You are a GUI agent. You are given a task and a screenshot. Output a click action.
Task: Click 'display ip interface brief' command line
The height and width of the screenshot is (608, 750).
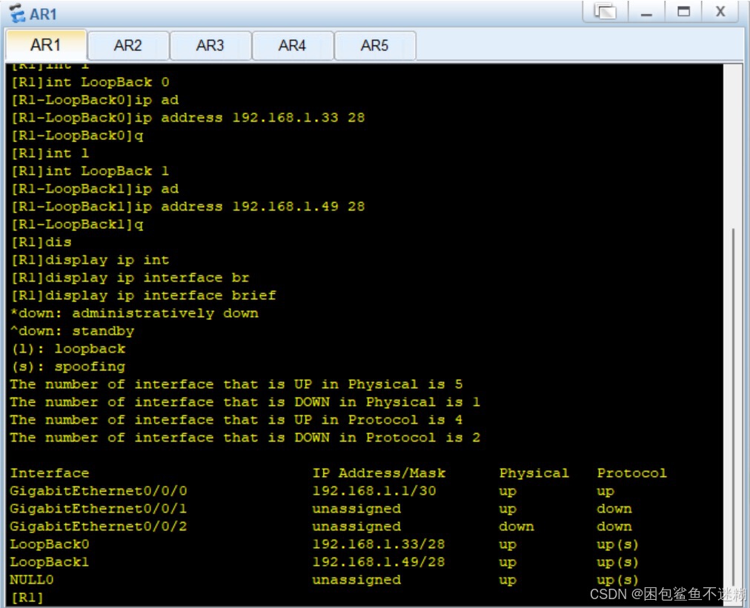pos(144,295)
